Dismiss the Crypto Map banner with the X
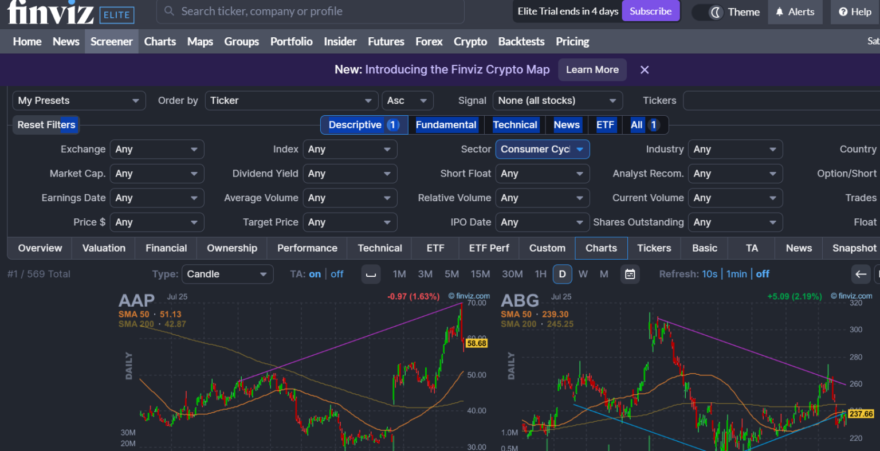 pyautogui.click(x=644, y=69)
